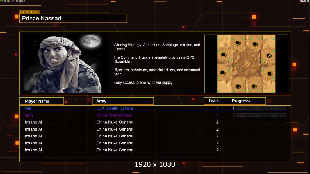
Task: Click the Army column header
Action: point(123,101)
